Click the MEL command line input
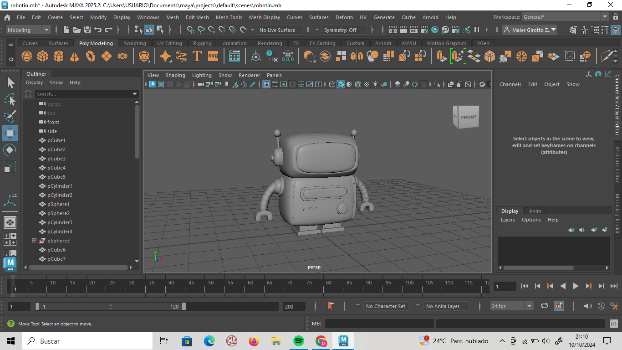 [379, 324]
